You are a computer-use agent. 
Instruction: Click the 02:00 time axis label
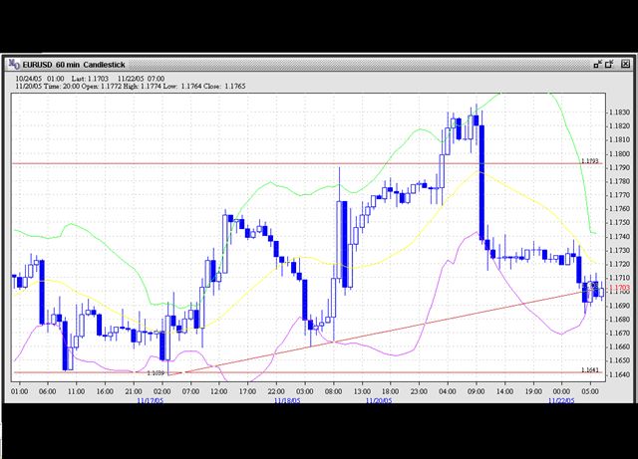(x=161, y=391)
